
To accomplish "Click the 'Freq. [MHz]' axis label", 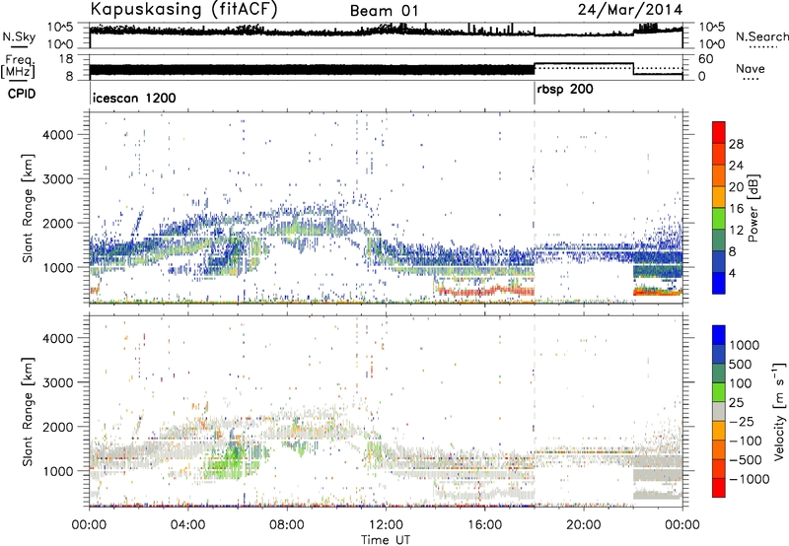I will pos(19,67).
